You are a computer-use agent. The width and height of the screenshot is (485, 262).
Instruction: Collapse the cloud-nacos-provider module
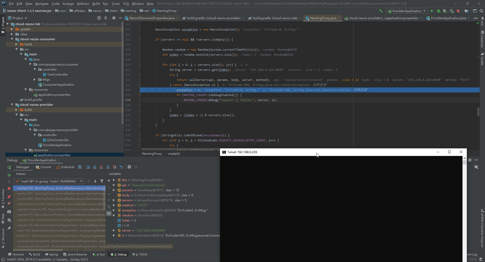pos(12,105)
